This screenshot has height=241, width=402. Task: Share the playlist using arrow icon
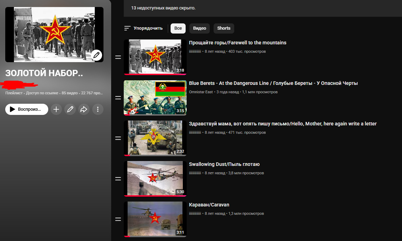pos(84,109)
